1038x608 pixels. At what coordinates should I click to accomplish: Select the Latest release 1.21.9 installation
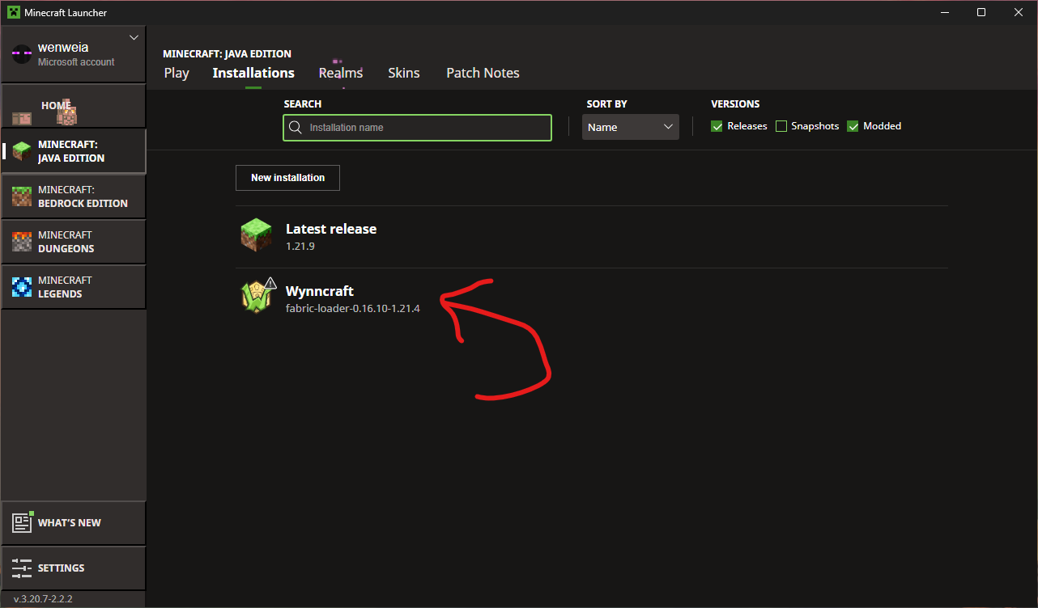coord(330,236)
